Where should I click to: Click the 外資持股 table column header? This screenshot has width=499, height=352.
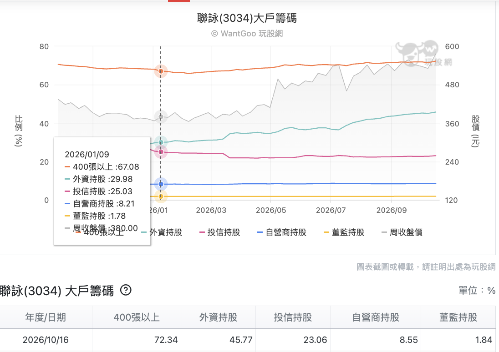pos(219,317)
